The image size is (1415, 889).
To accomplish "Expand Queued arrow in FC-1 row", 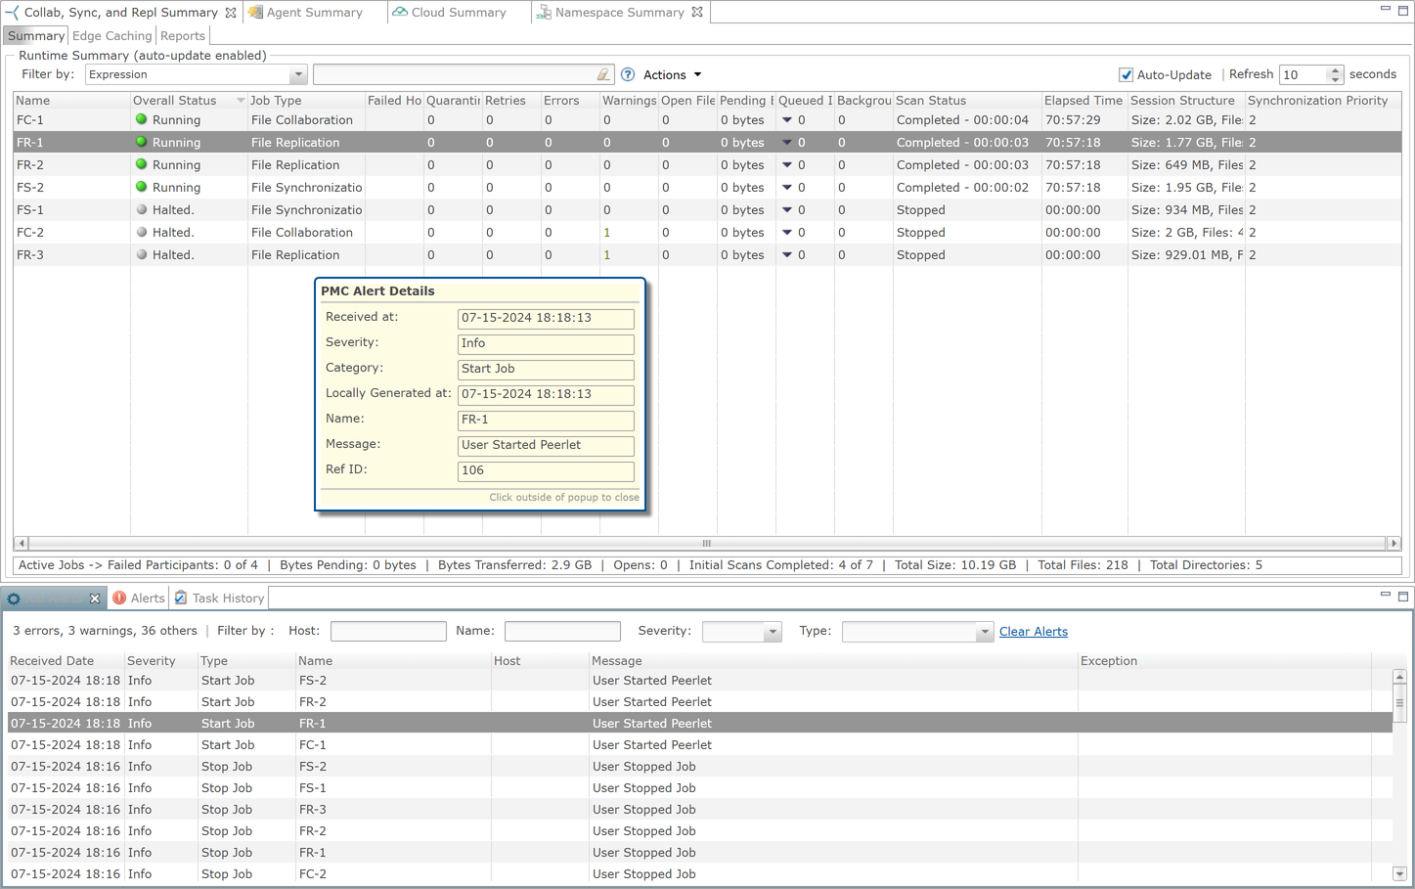I will 787,119.
